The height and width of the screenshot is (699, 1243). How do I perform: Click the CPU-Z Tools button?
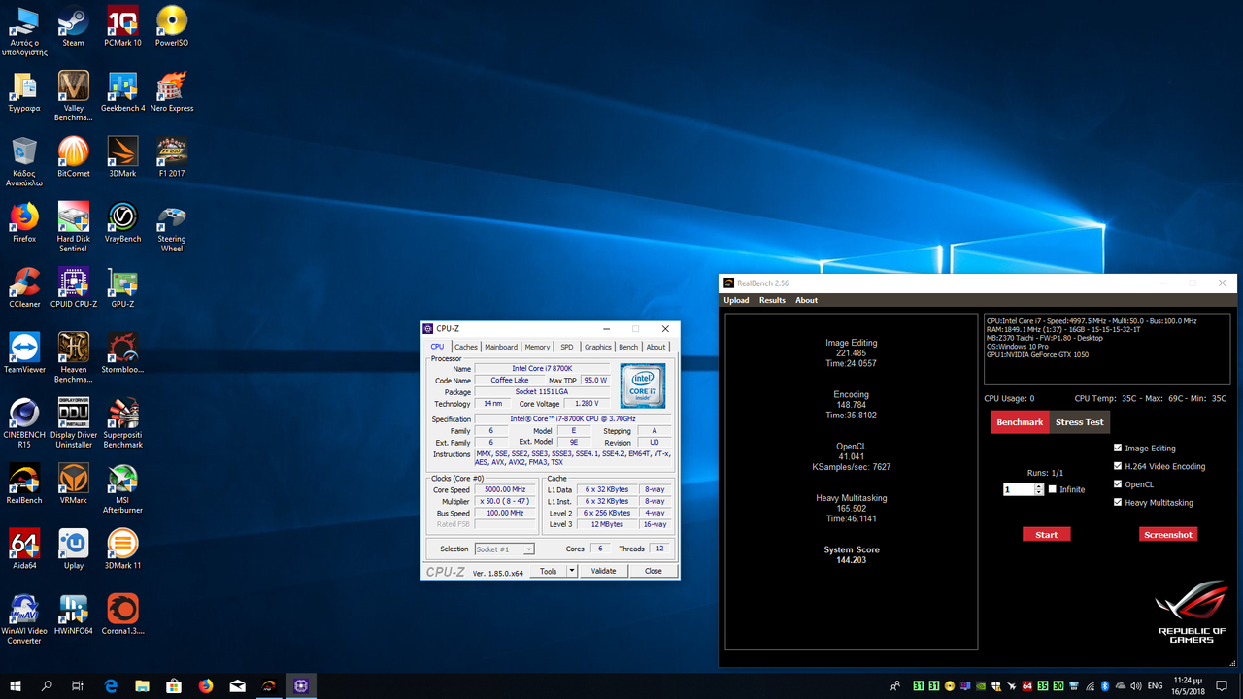549,571
